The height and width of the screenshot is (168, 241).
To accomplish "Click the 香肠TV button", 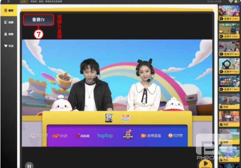I will pos(38,20).
